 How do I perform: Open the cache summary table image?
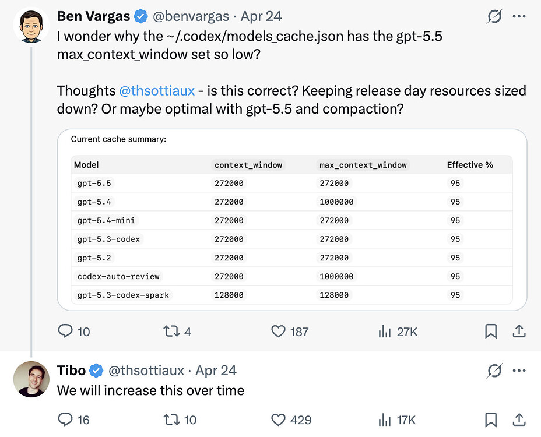[x=292, y=220]
